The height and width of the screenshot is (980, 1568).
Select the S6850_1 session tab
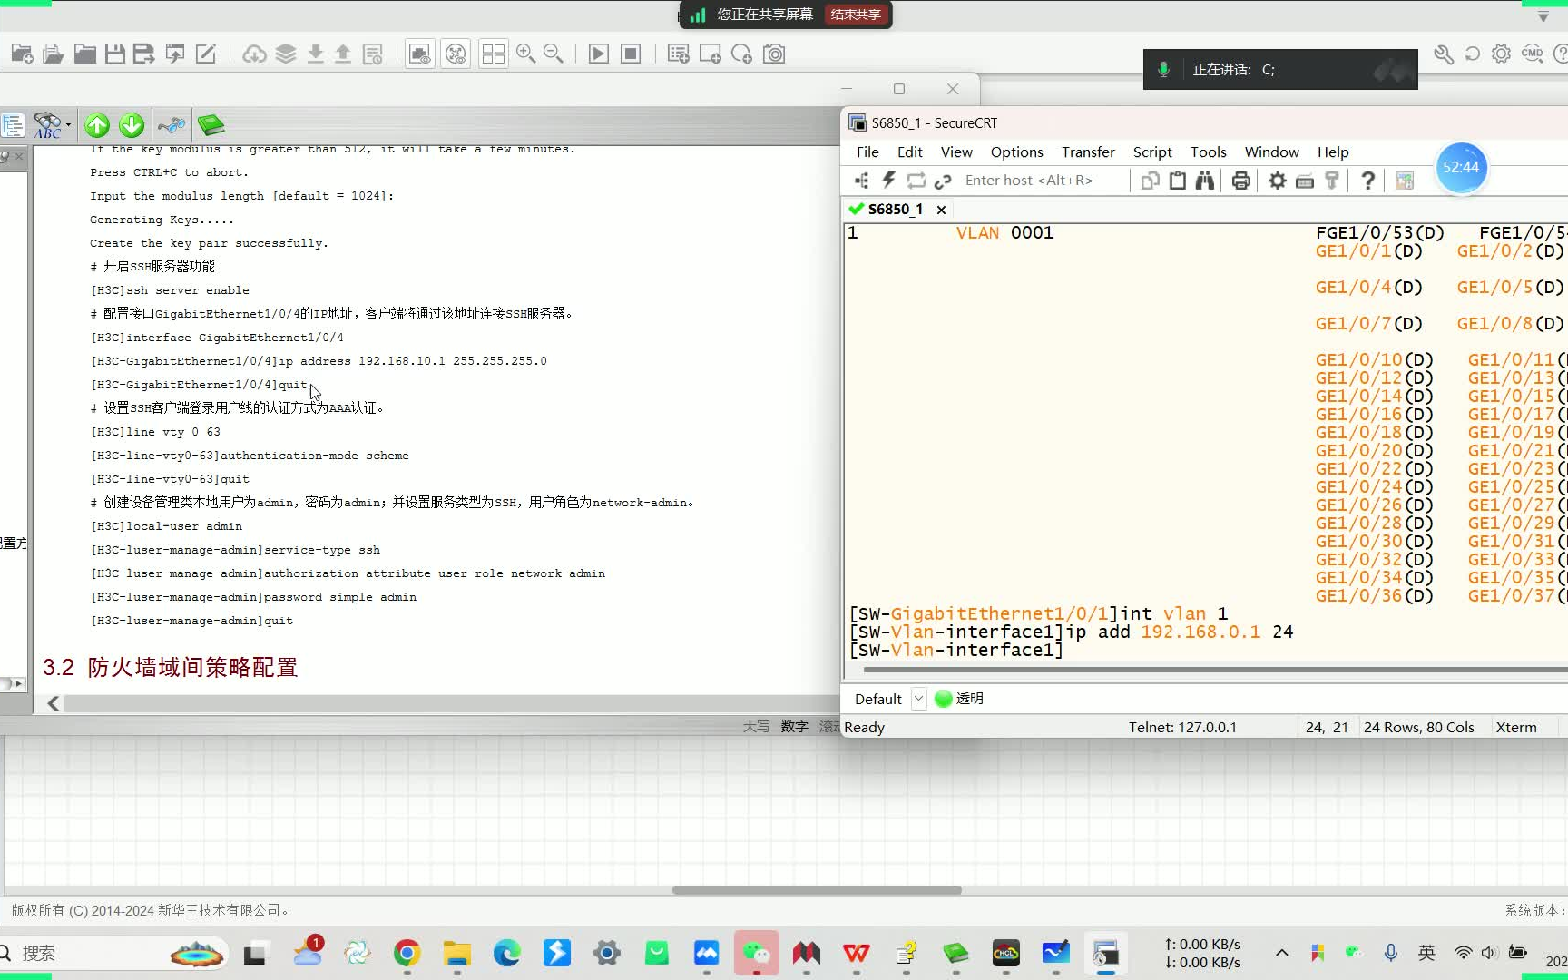[x=895, y=210]
